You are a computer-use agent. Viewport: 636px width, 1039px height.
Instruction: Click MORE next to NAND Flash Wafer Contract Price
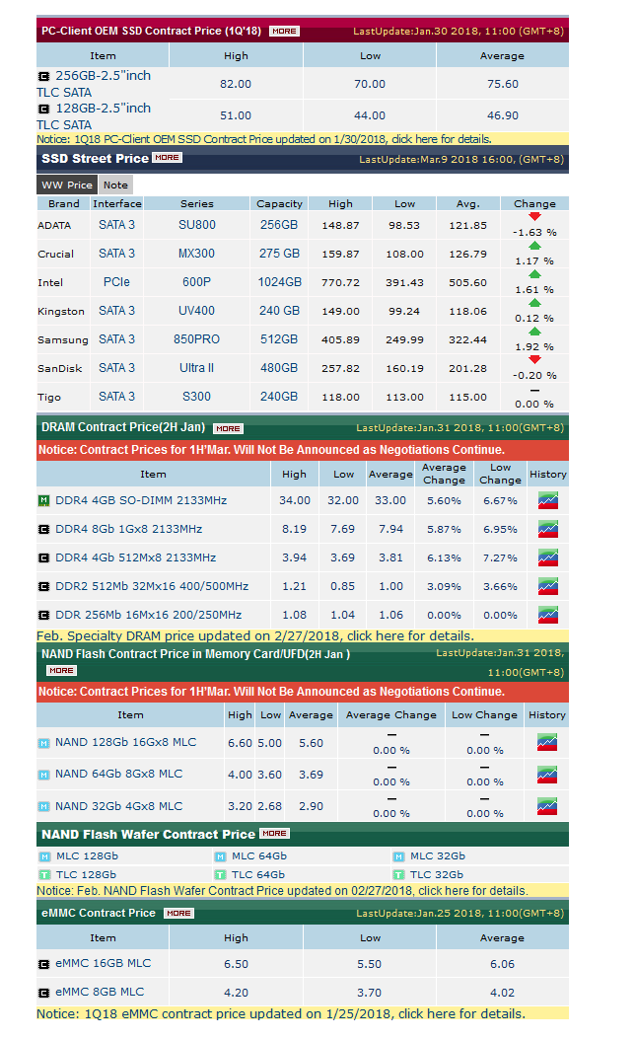pyautogui.click(x=274, y=834)
